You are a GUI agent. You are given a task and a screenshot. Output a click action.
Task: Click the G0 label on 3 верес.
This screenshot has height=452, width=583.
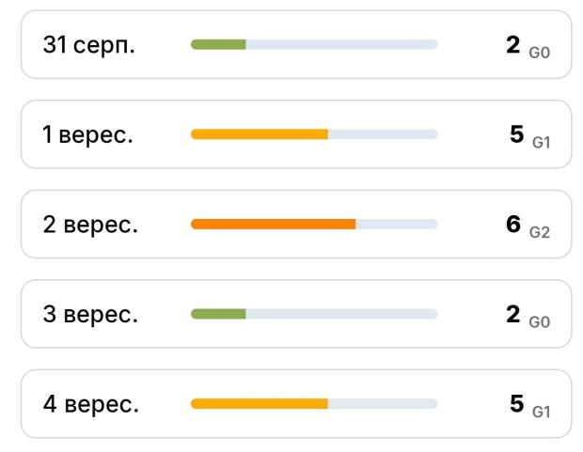[x=539, y=322]
